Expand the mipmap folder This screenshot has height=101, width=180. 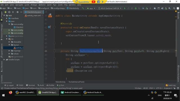point(9,51)
